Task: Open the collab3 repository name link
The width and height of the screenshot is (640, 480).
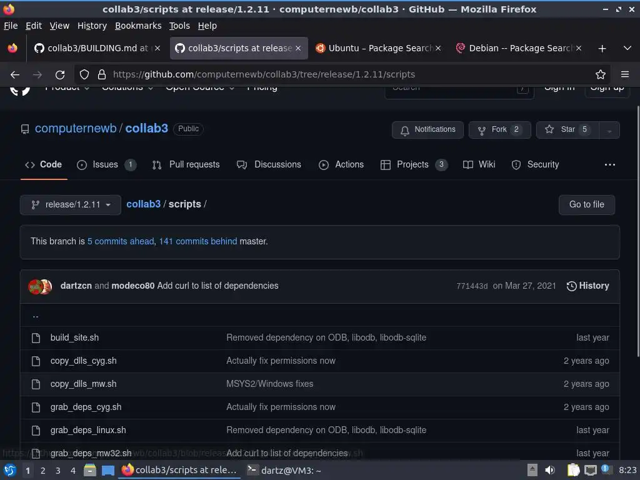Action: click(146, 128)
